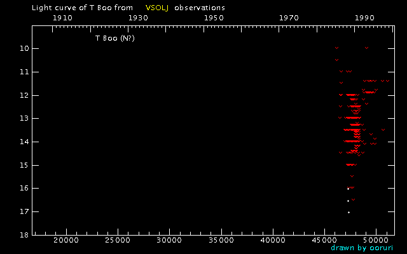This screenshot has height=254, width=407.
Task: Click the red data point at magnitude 10.5
Action: click(x=337, y=60)
